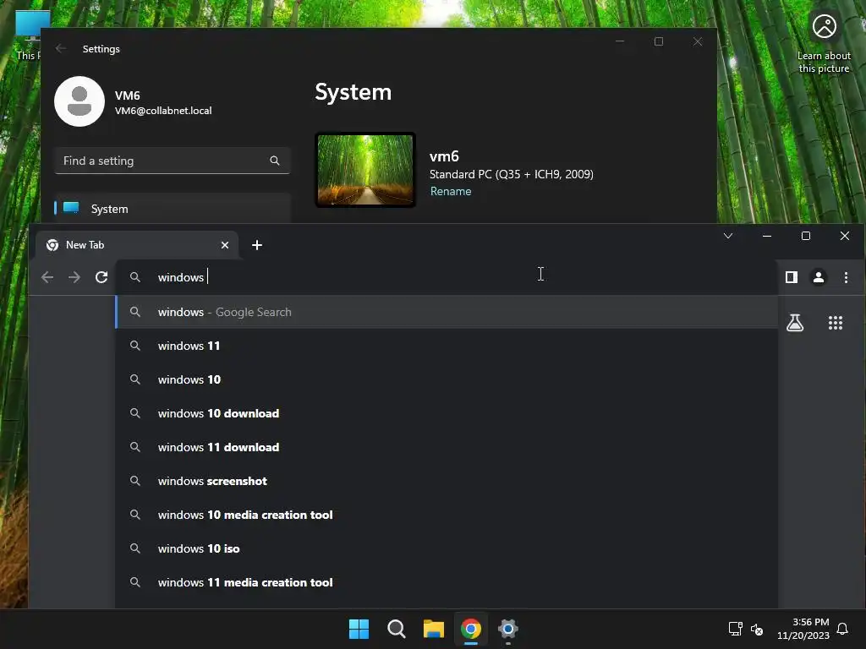This screenshot has width=866, height=649.
Task: Click Settings gear in taskbar
Action: pyautogui.click(x=508, y=629)
